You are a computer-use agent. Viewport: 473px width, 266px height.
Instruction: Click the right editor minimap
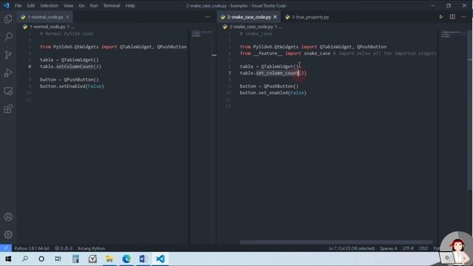(x=452, y=34)
